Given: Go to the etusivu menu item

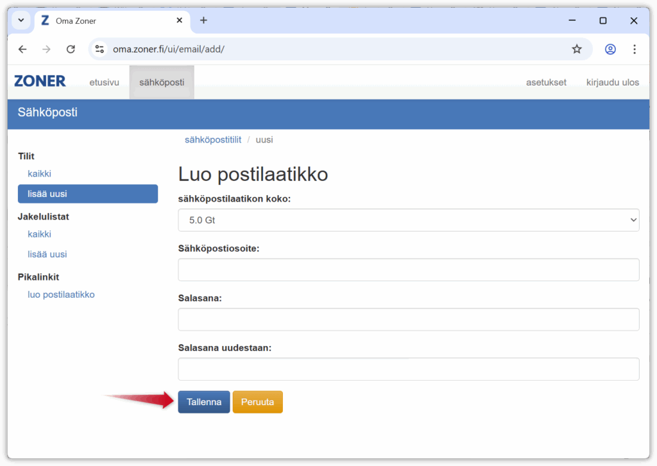Looking at the screenshot, I should [x=104, y=82].
